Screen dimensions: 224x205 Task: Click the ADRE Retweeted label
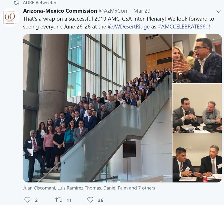tap(40, 3)
